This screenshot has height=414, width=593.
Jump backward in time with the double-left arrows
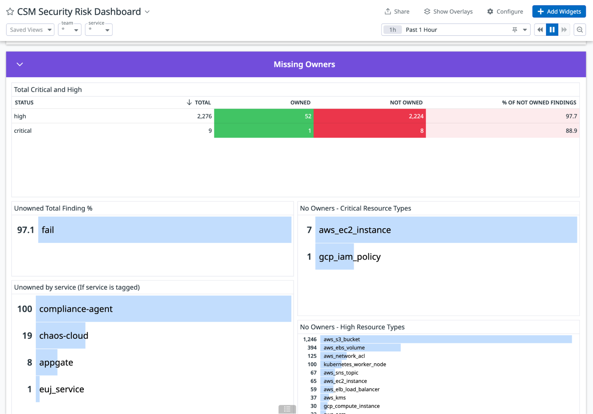(540, 29)
